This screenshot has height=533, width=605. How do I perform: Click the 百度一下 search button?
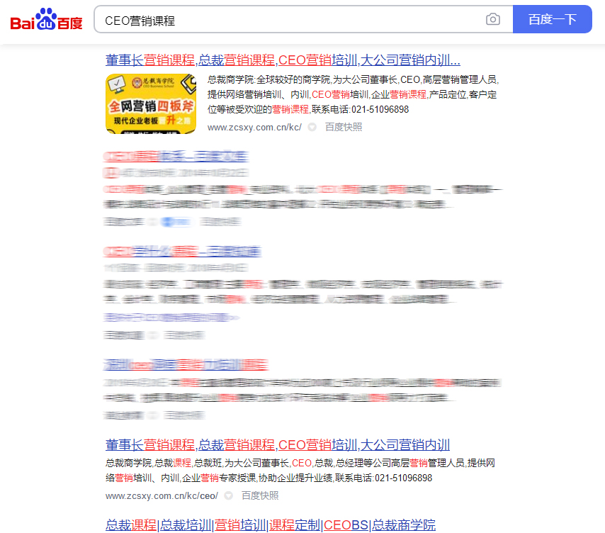point(553,19)
